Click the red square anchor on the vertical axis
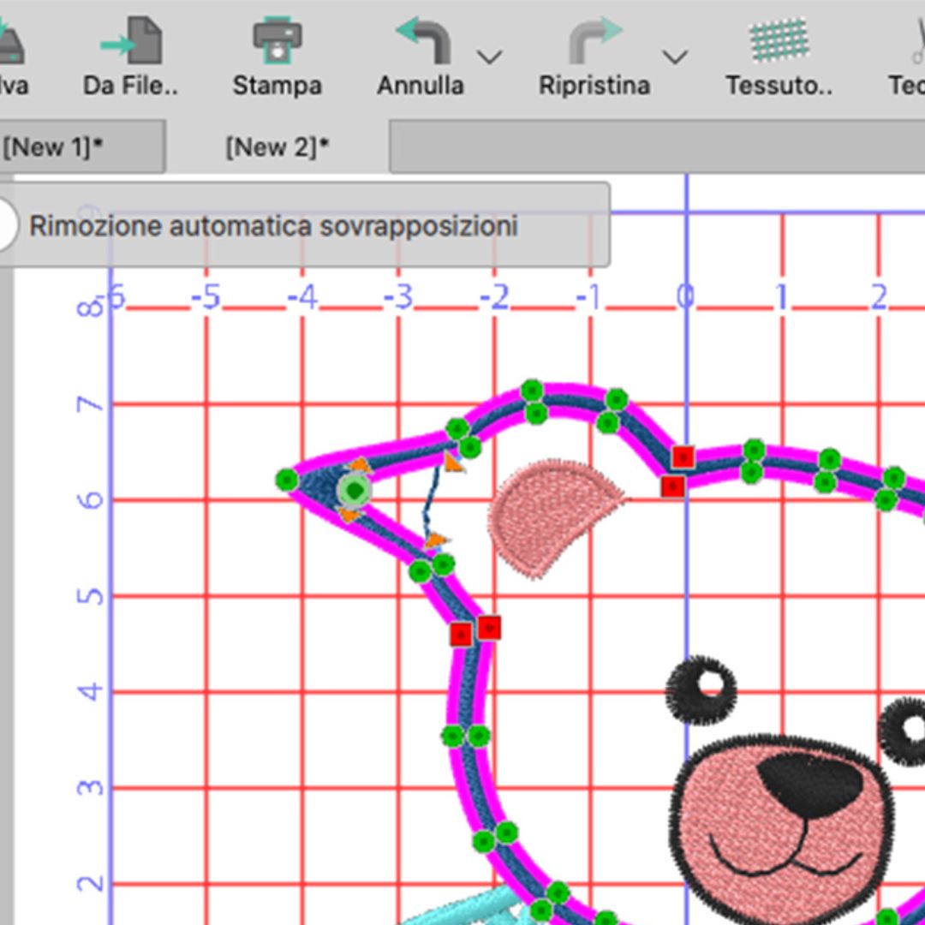Screen dimensions: 925x925 coord(682,457)
